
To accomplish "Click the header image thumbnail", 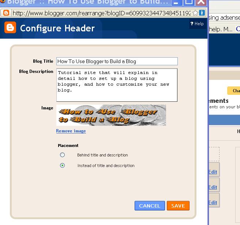I will 111,115.
